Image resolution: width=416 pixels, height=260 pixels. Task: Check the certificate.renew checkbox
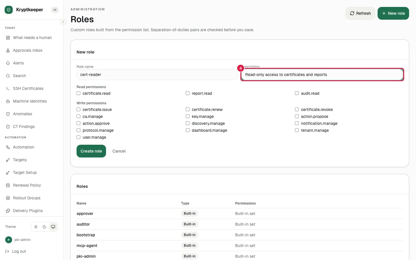click(187, 109)
